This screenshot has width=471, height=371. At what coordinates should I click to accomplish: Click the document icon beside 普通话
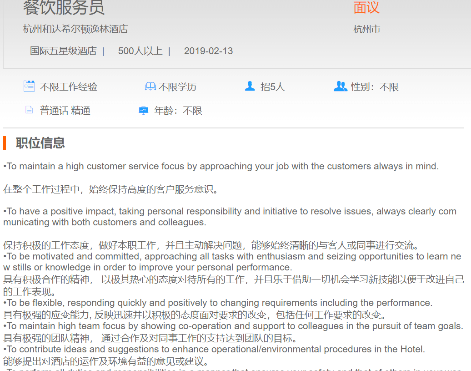29,110
